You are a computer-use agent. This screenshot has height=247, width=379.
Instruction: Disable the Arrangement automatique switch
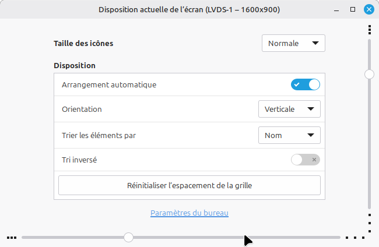click(306, 84)
